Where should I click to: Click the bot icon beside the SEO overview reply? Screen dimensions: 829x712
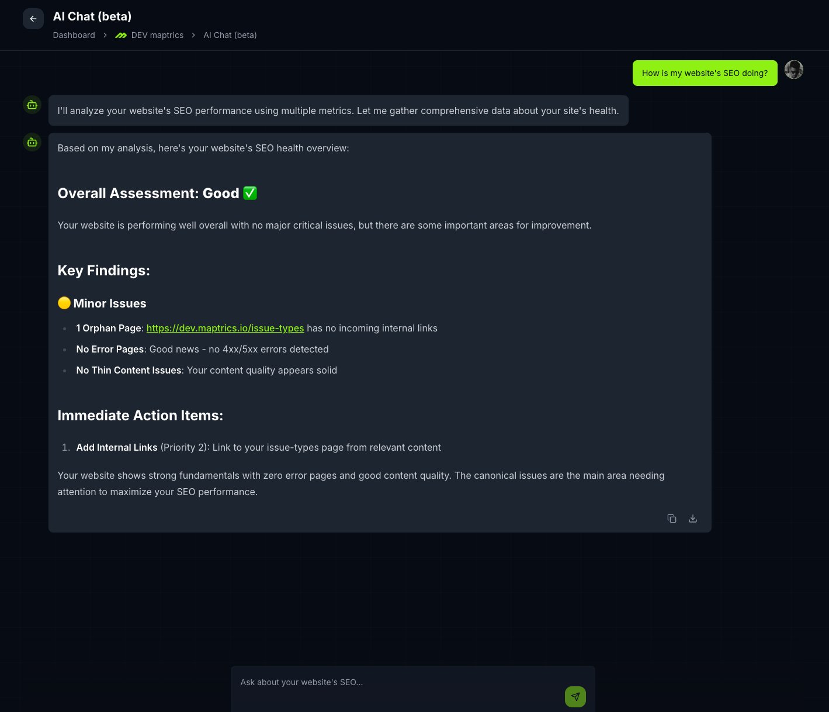32,142
